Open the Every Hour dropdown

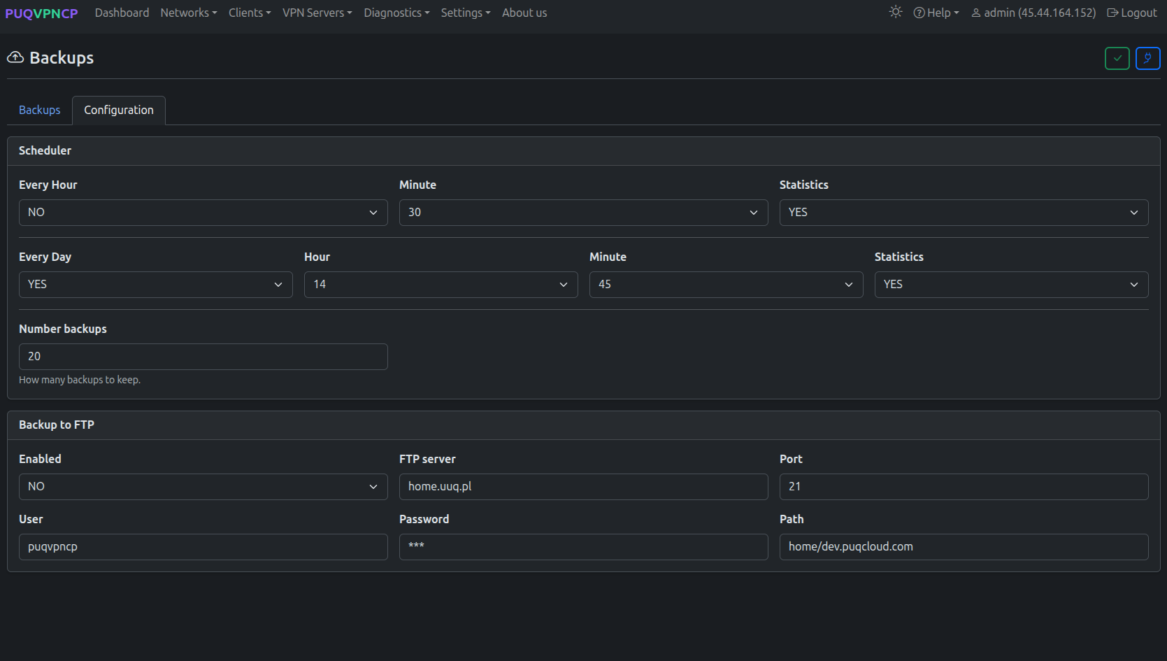pos(203,213)
